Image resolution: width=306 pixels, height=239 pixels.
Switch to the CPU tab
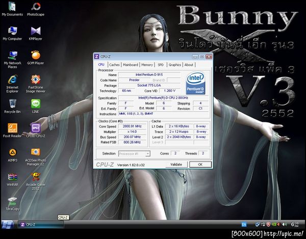coord(101,65)
